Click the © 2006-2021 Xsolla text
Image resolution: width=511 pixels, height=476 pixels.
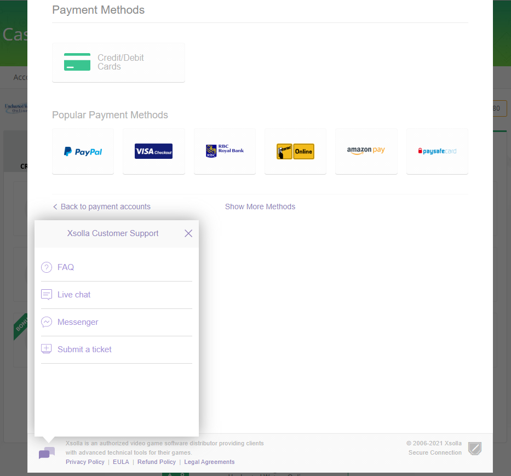[x=434, y=443]
